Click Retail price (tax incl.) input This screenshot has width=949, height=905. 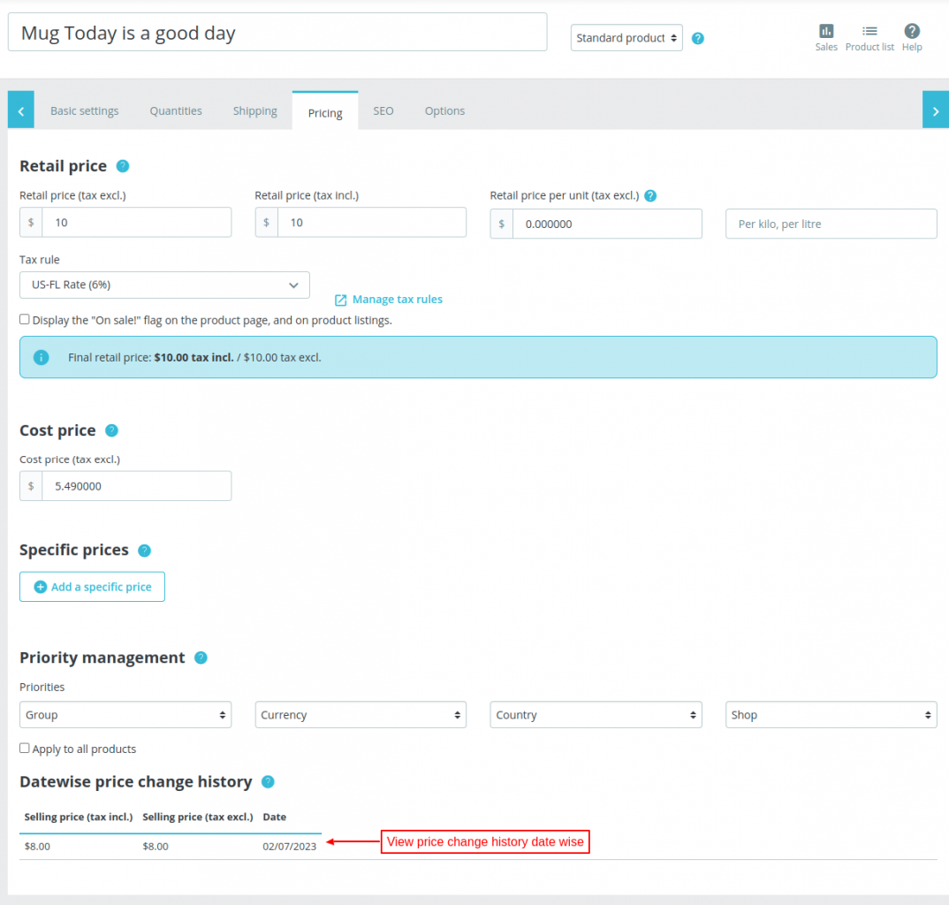pos(372,222)
